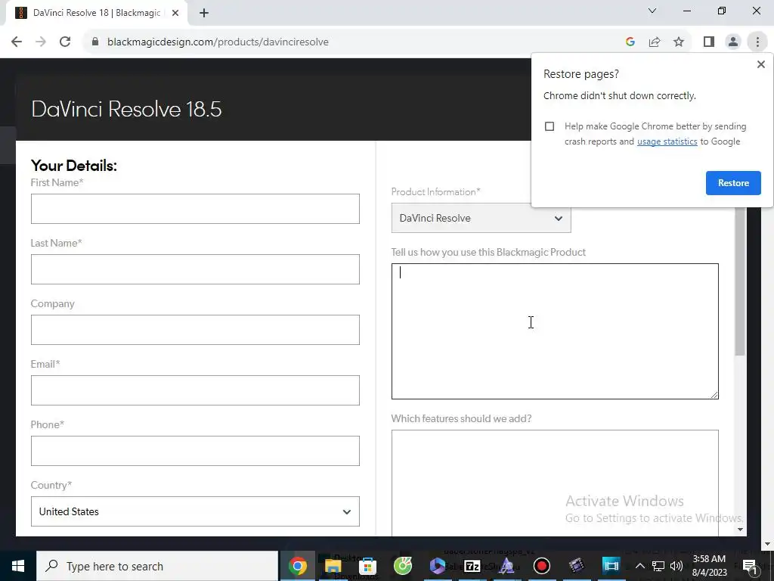The width and height of the screenshot is (774, 581).
Task: Dismiss the Restore pages popup
Action: point(760,64)
